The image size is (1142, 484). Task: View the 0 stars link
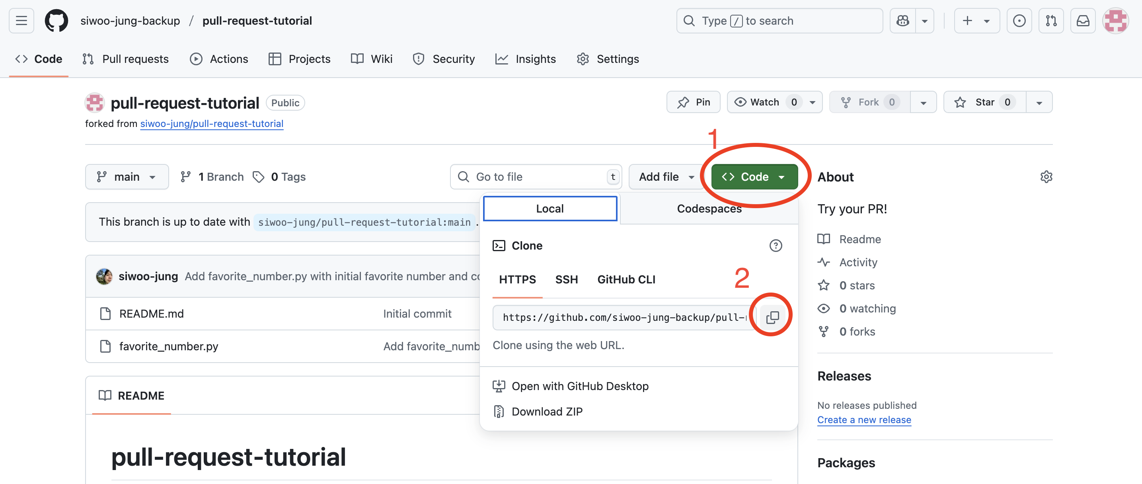pos(846,285)
